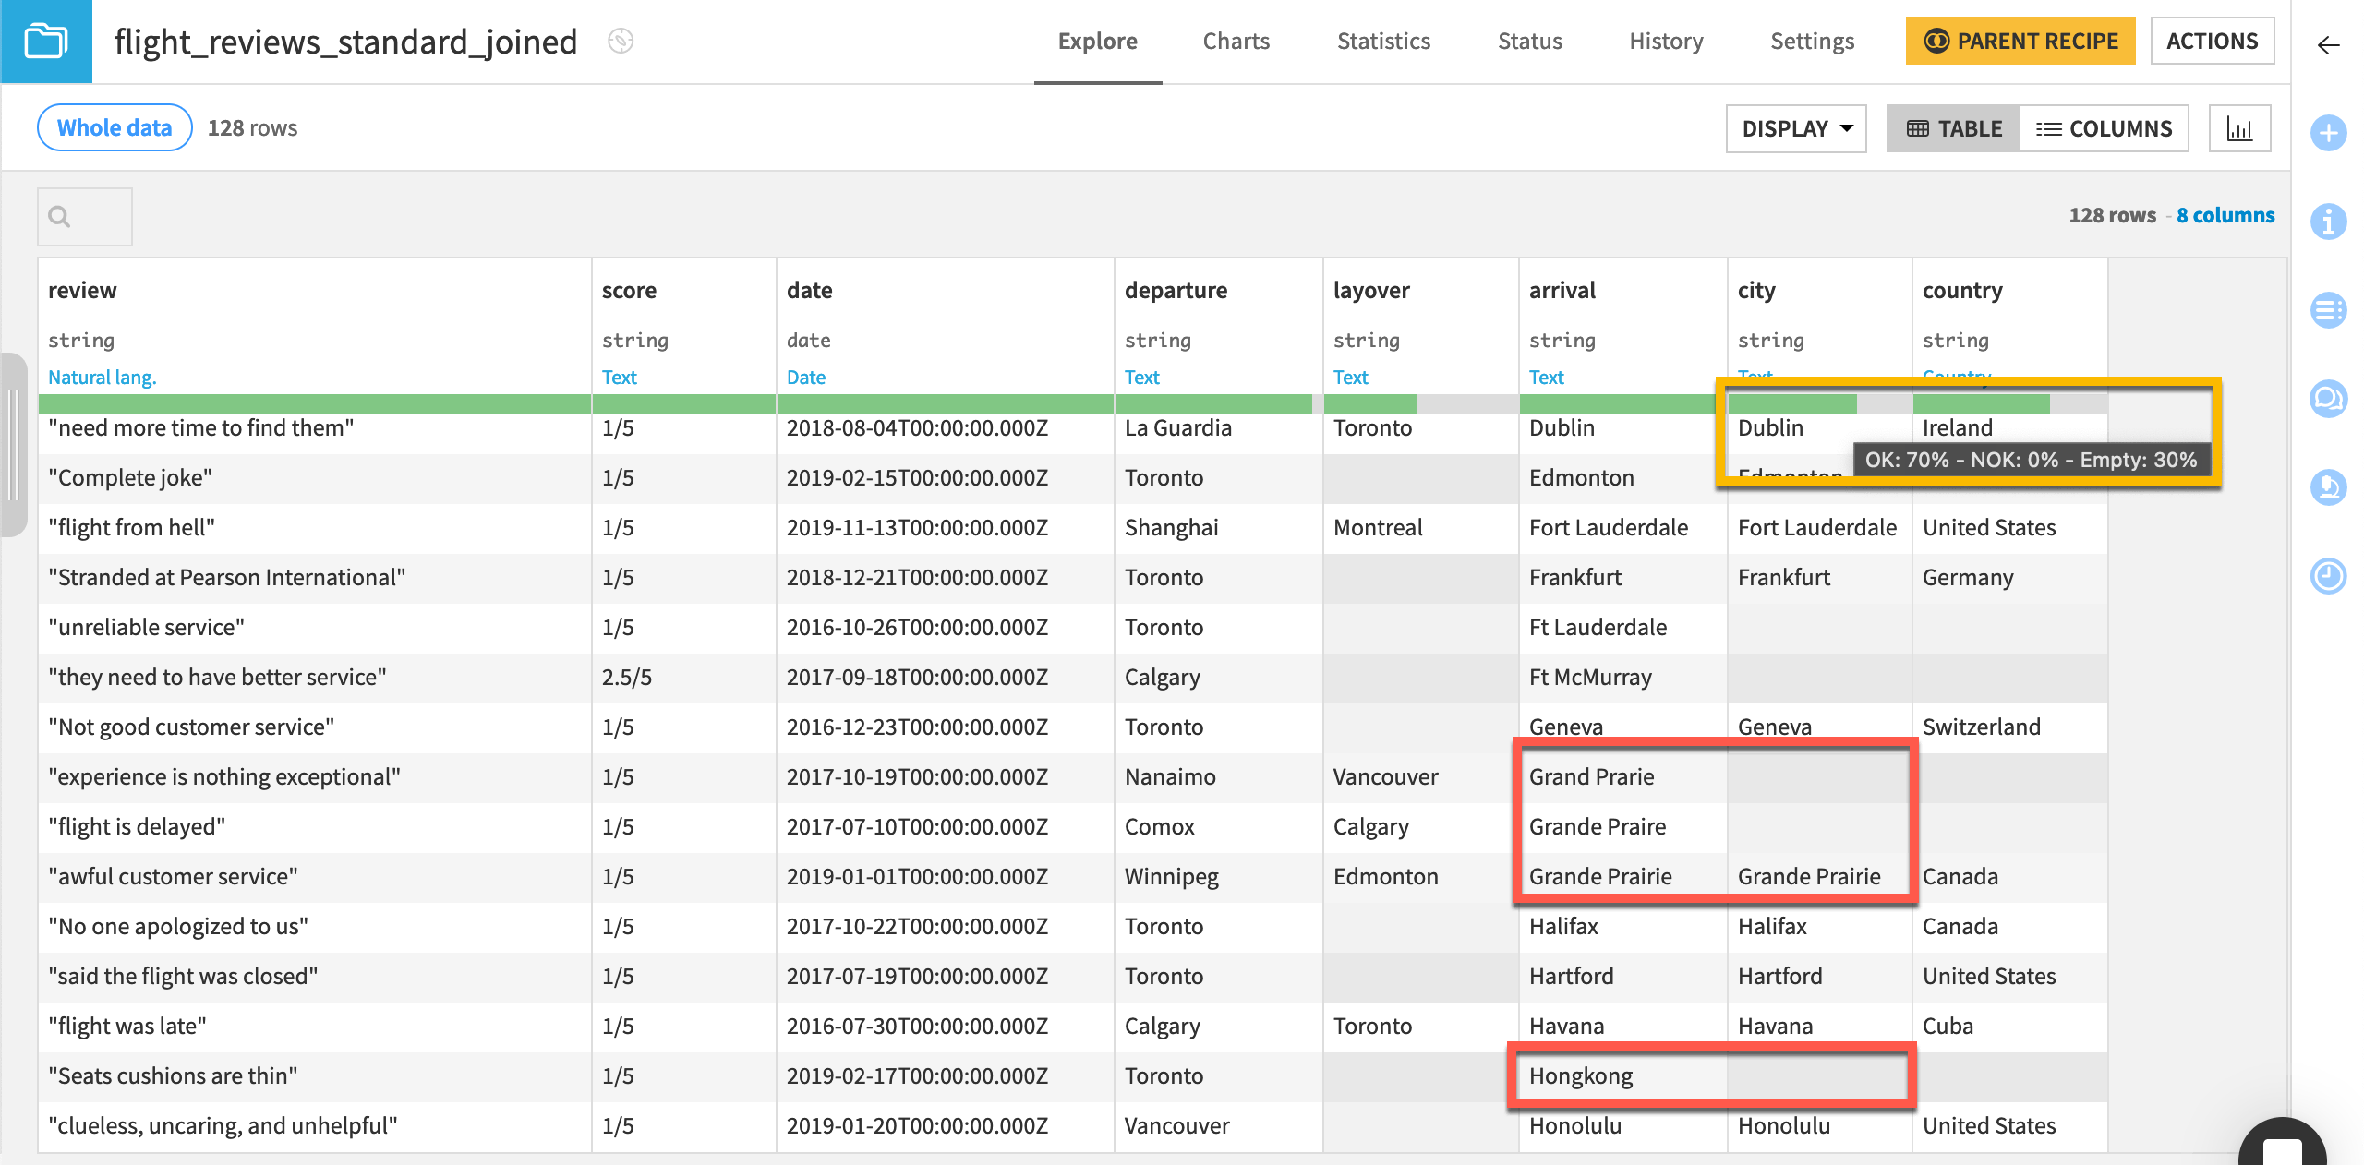
Task: Click the dataset folder icon
Action: click(46, 42)
